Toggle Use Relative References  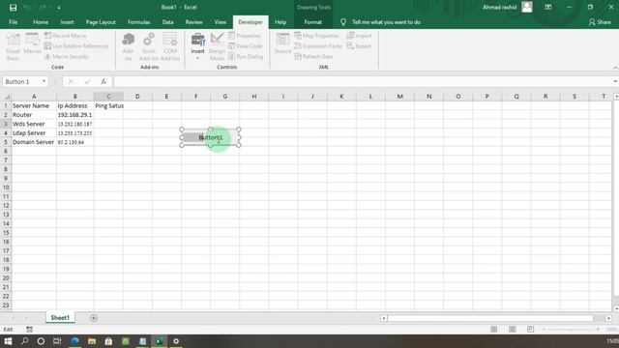76,46
